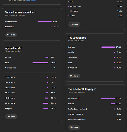Click the English (auto-translated) row
The height and width of the screenshot is (132, 127).
click(x=95, y=109)
